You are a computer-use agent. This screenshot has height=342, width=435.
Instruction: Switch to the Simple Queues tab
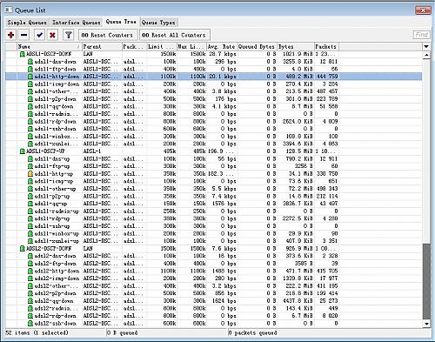[x=27, y=23]
